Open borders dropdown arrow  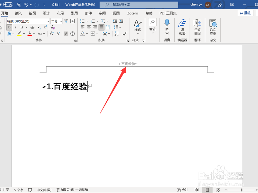click(97, 34)
